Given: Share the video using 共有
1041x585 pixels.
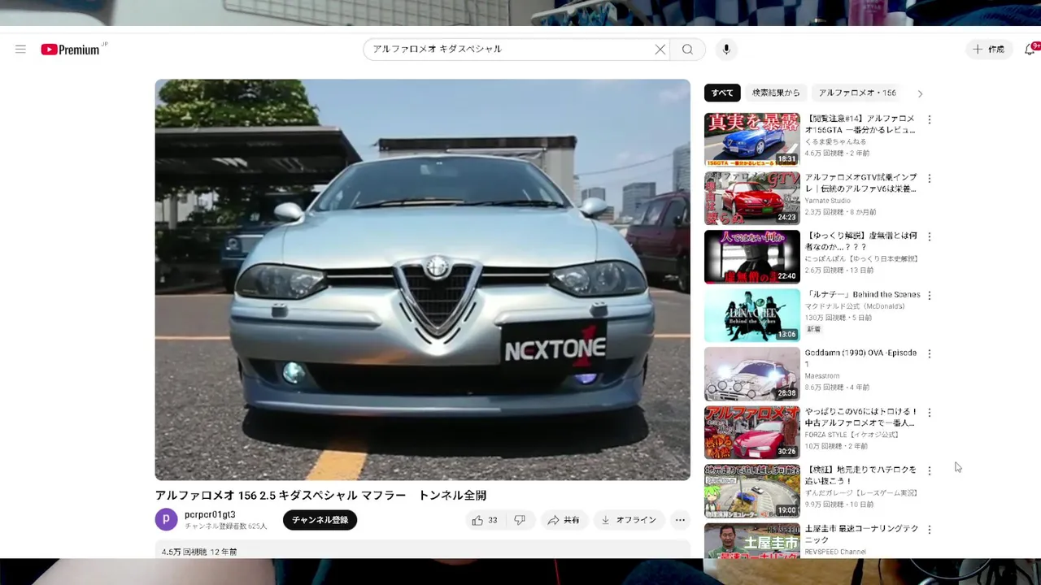Looking at the screenshot, I should (x=564, y=520).
